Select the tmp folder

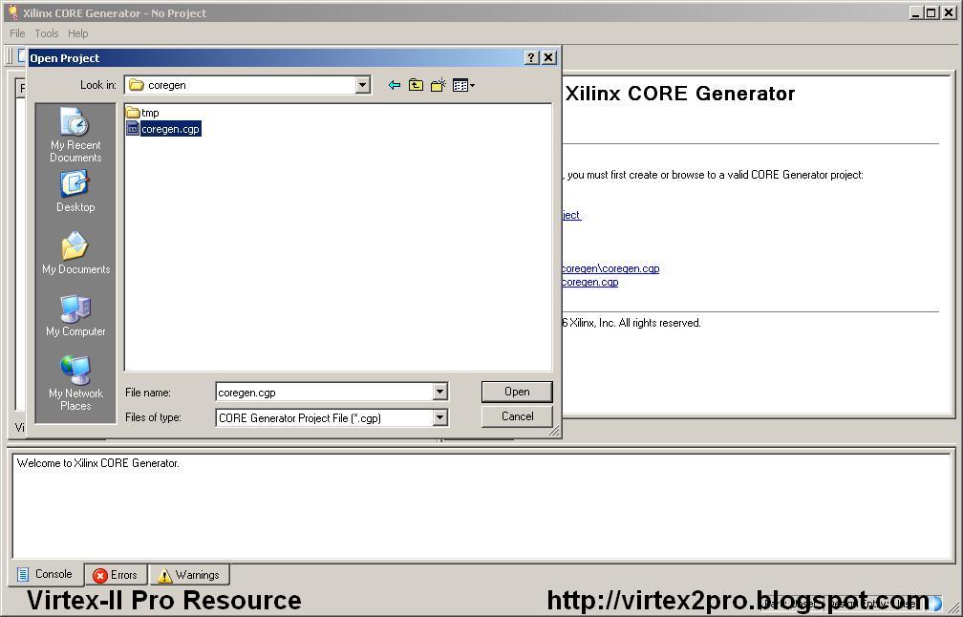point(142,113)
